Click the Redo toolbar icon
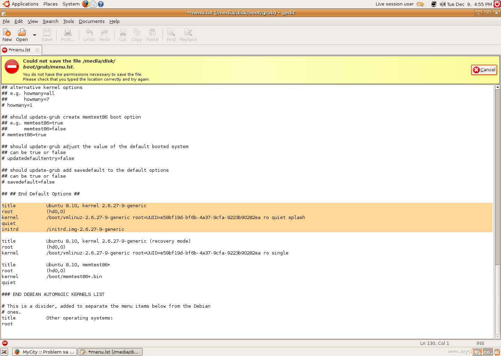 coord(105,35)
